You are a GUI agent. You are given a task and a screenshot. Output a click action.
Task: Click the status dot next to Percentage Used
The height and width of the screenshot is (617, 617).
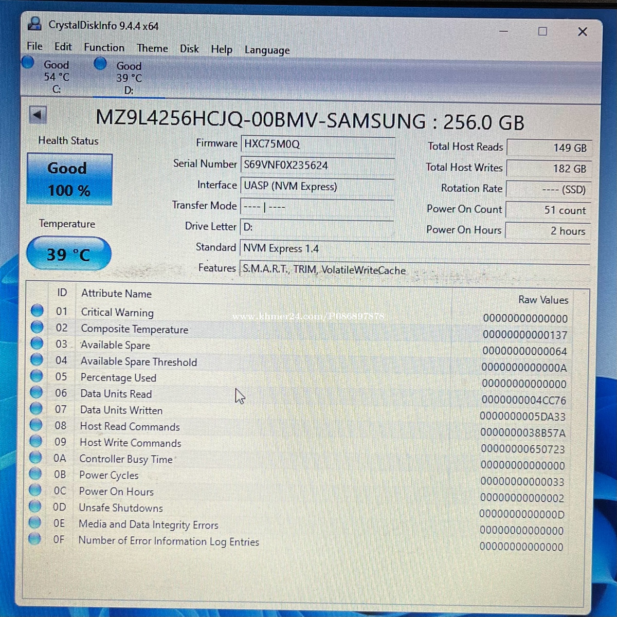click(37, 375)
